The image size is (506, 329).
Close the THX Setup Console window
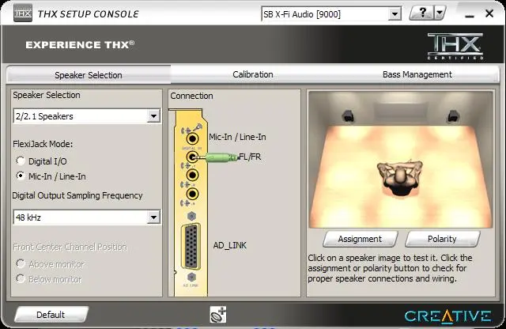489,13
